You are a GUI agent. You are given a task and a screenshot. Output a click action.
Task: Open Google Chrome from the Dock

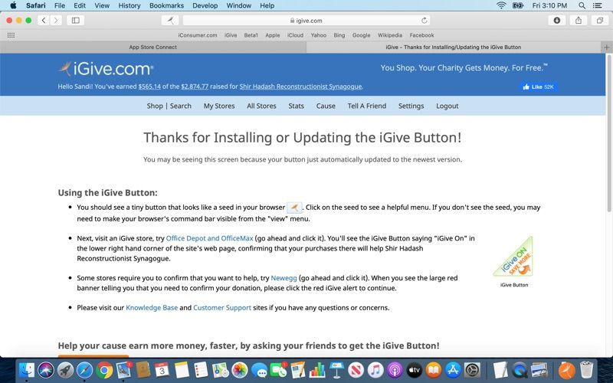click(104, 370)
